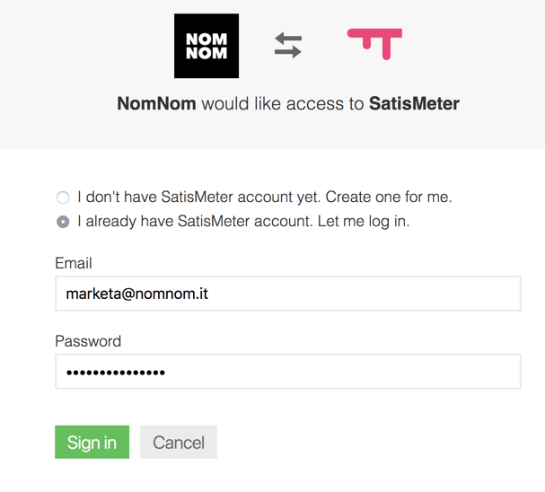Screen dimensions: 545x492
Task: Focus the Email input field
Action: 288,294
